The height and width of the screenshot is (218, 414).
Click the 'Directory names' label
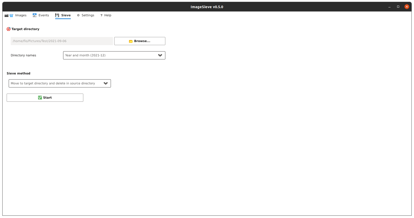point(24,55)
